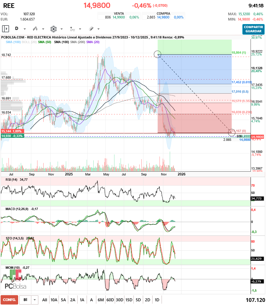The width and height of the screenshot is (269, 306).
Task: Select the 60D time range
Action: point(110,300)
